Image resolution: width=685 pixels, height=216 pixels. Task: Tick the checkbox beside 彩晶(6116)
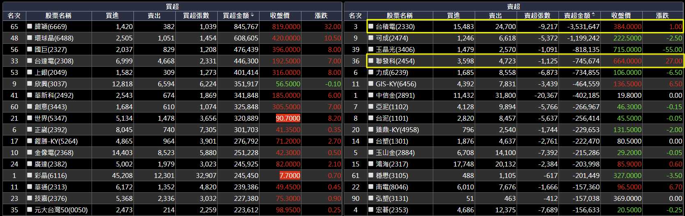30,175
